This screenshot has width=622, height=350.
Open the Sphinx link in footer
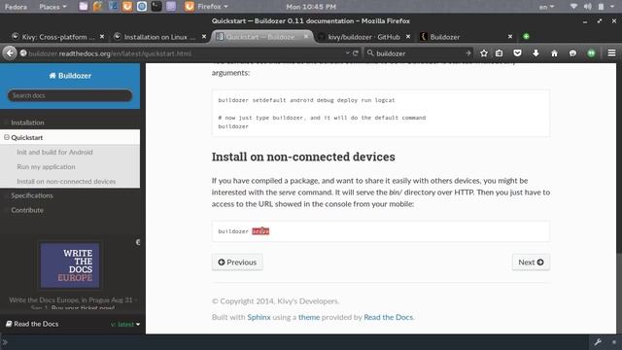click(259, 317)
